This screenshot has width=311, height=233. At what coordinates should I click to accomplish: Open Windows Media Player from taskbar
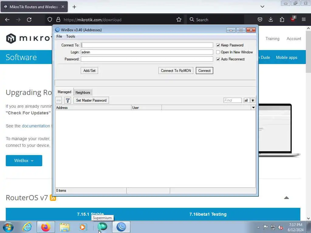[83, 227]
